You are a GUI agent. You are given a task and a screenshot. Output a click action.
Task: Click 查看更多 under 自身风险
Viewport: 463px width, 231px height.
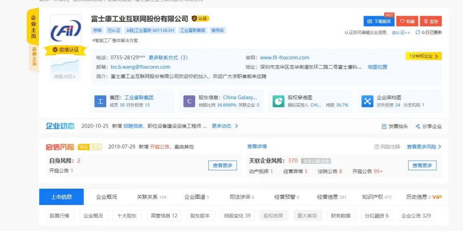click(x=222, y=166)
